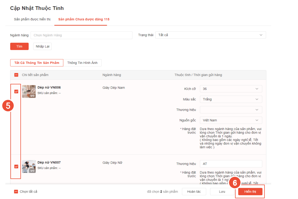Click the Hiển thị publish button

pyautogui.click(x=250, y=192)
